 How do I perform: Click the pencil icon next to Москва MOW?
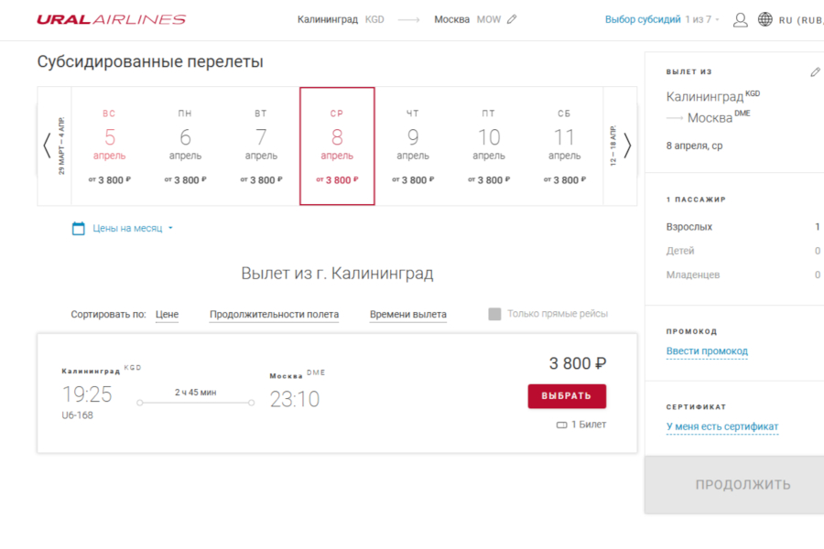[512, 19]
